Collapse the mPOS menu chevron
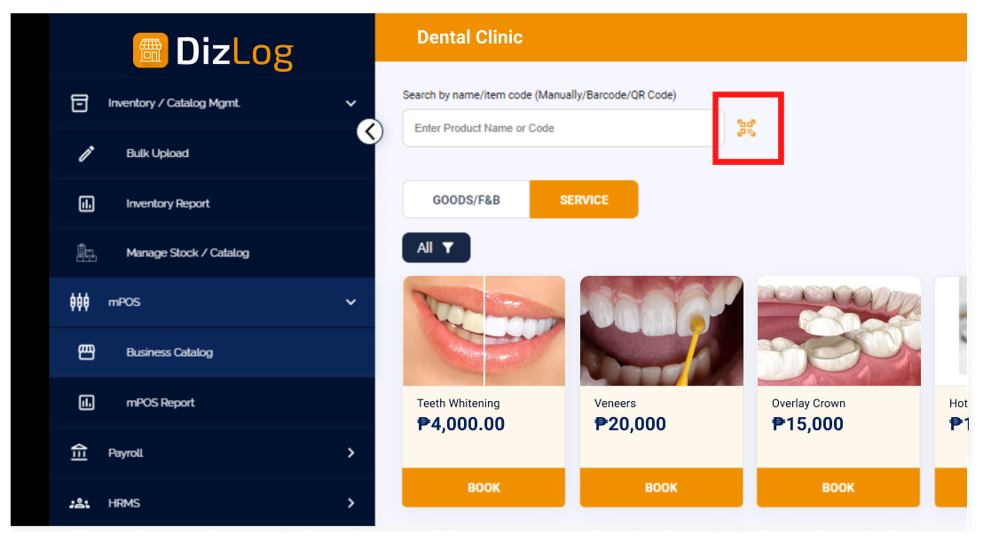The height and width of the screenshot is (543, 983). (350, 303)
